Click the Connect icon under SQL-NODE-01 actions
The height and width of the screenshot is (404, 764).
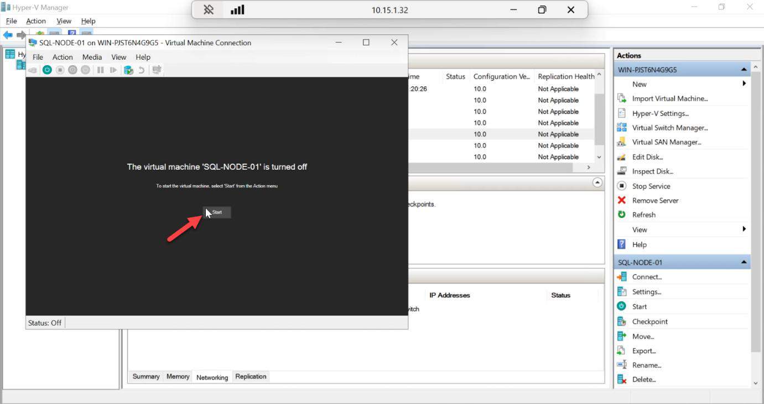[622, 277]
